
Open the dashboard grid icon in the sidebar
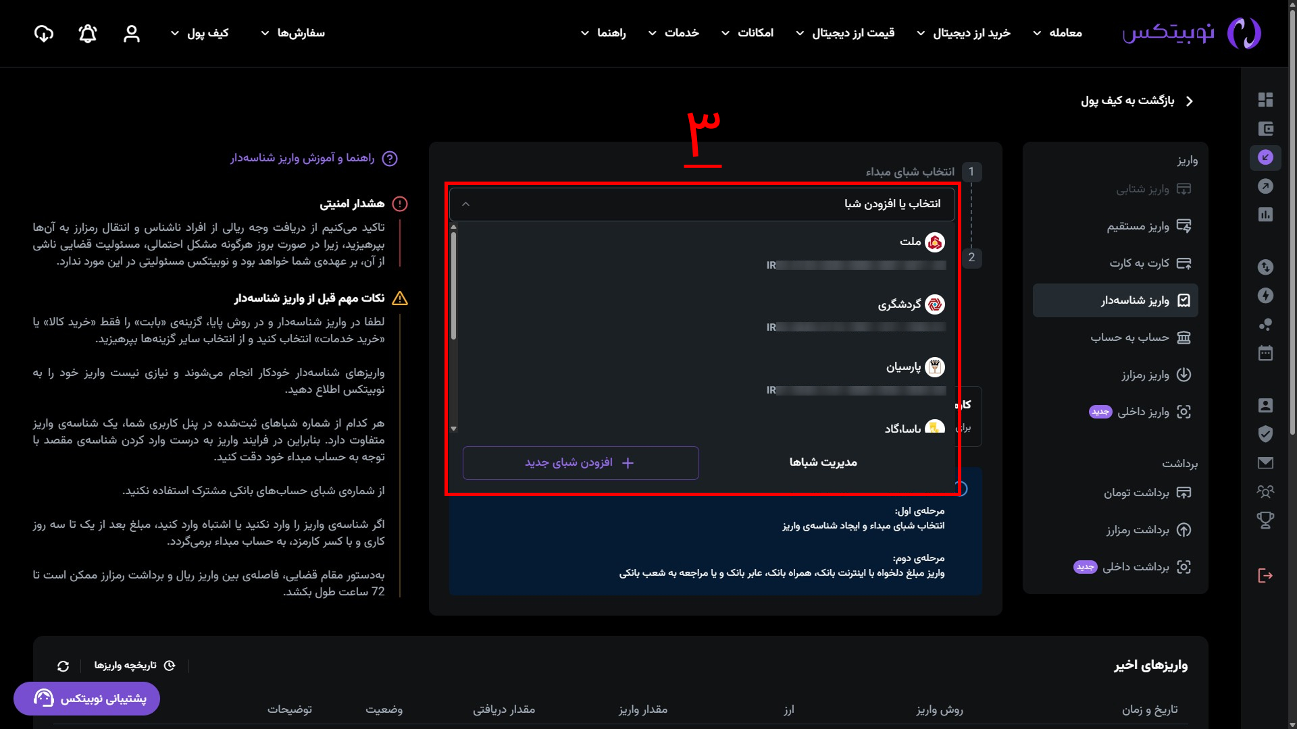pyautogui.click(x=1265, y=100)
